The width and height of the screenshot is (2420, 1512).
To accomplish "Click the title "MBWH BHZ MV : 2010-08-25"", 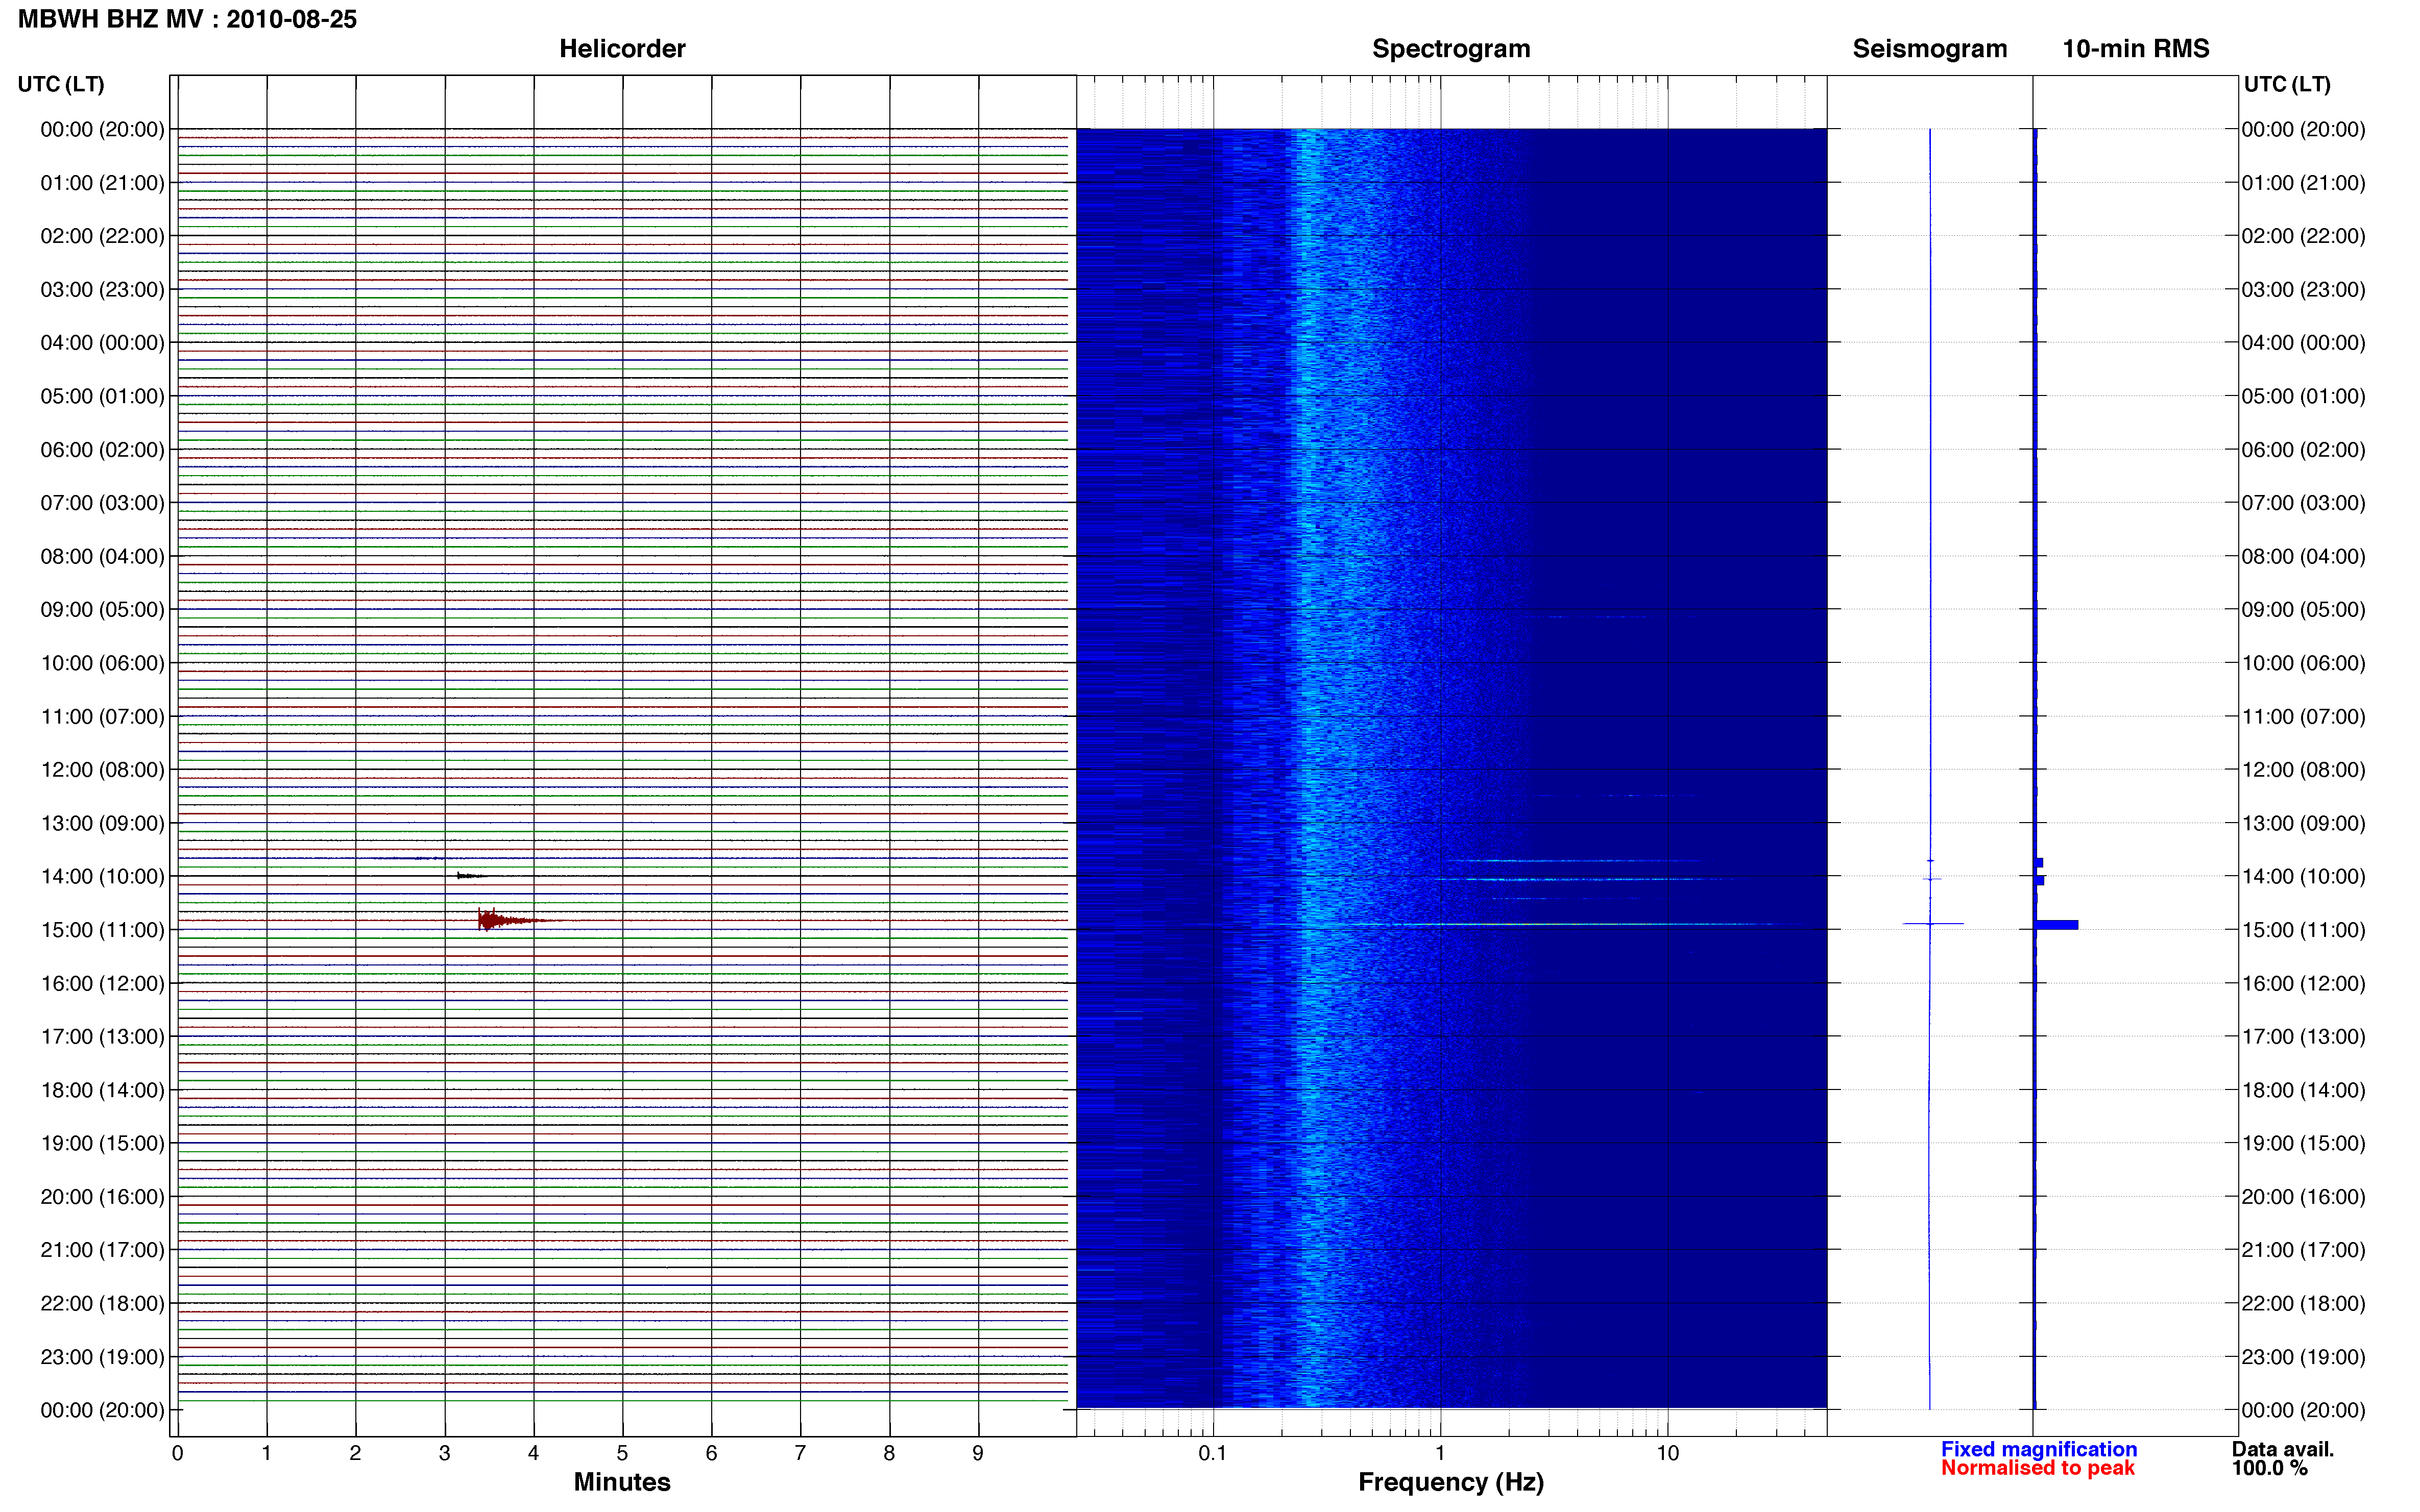I will tap(187, 19).
